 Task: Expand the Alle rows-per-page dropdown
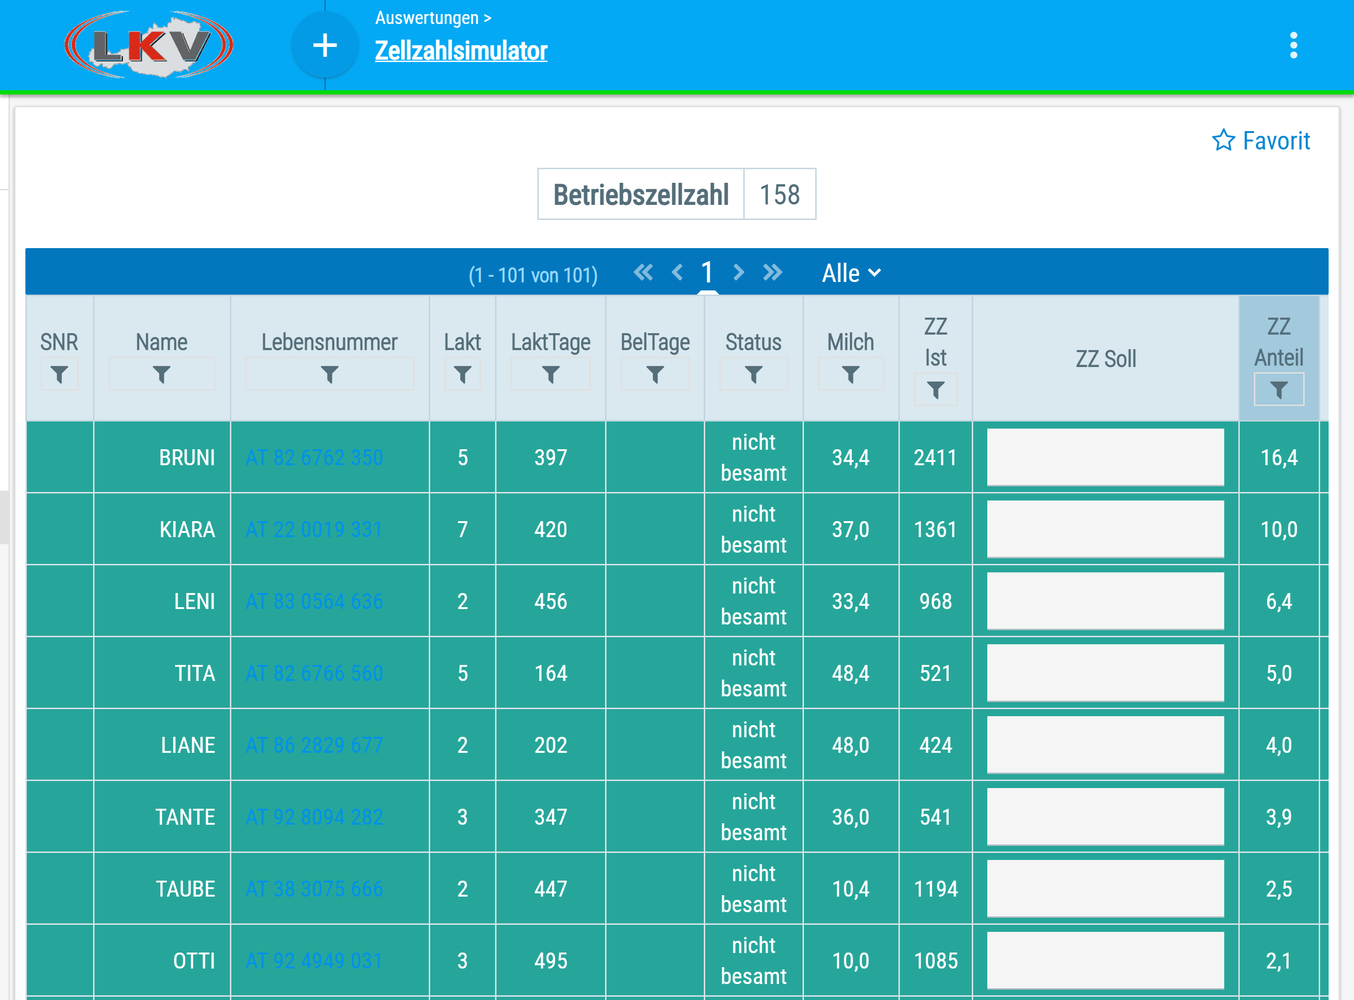pyautogui.click(x=851, y=273)
